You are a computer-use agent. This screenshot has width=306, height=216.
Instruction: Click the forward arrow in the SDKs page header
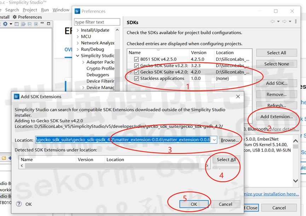284,22
